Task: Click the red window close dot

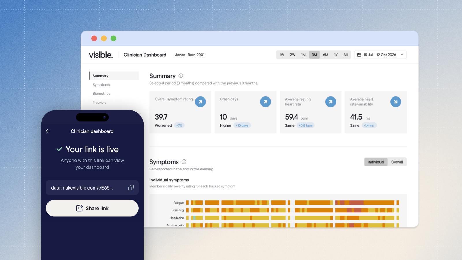Action: (x=94, y=38)
